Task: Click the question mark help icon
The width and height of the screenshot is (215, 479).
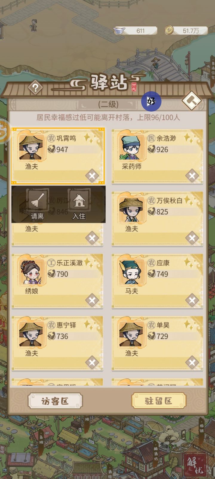Action: point(35,88)
